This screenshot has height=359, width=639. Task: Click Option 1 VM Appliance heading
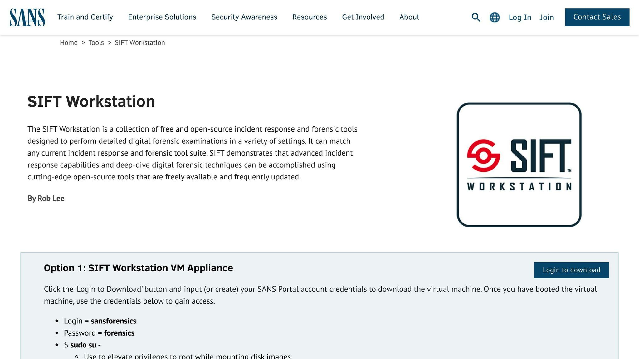coord(138,268)
